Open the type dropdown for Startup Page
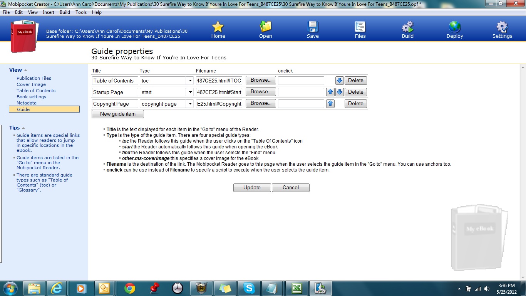The width and height of the screenshot is (526, 296). [190, 92]
